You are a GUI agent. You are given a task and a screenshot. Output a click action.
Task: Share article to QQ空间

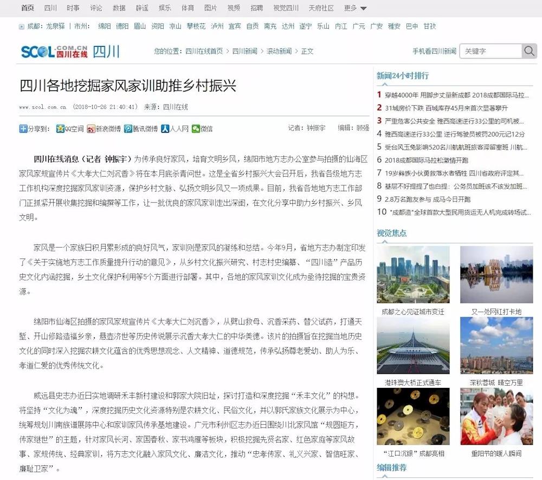pos(70,128)
